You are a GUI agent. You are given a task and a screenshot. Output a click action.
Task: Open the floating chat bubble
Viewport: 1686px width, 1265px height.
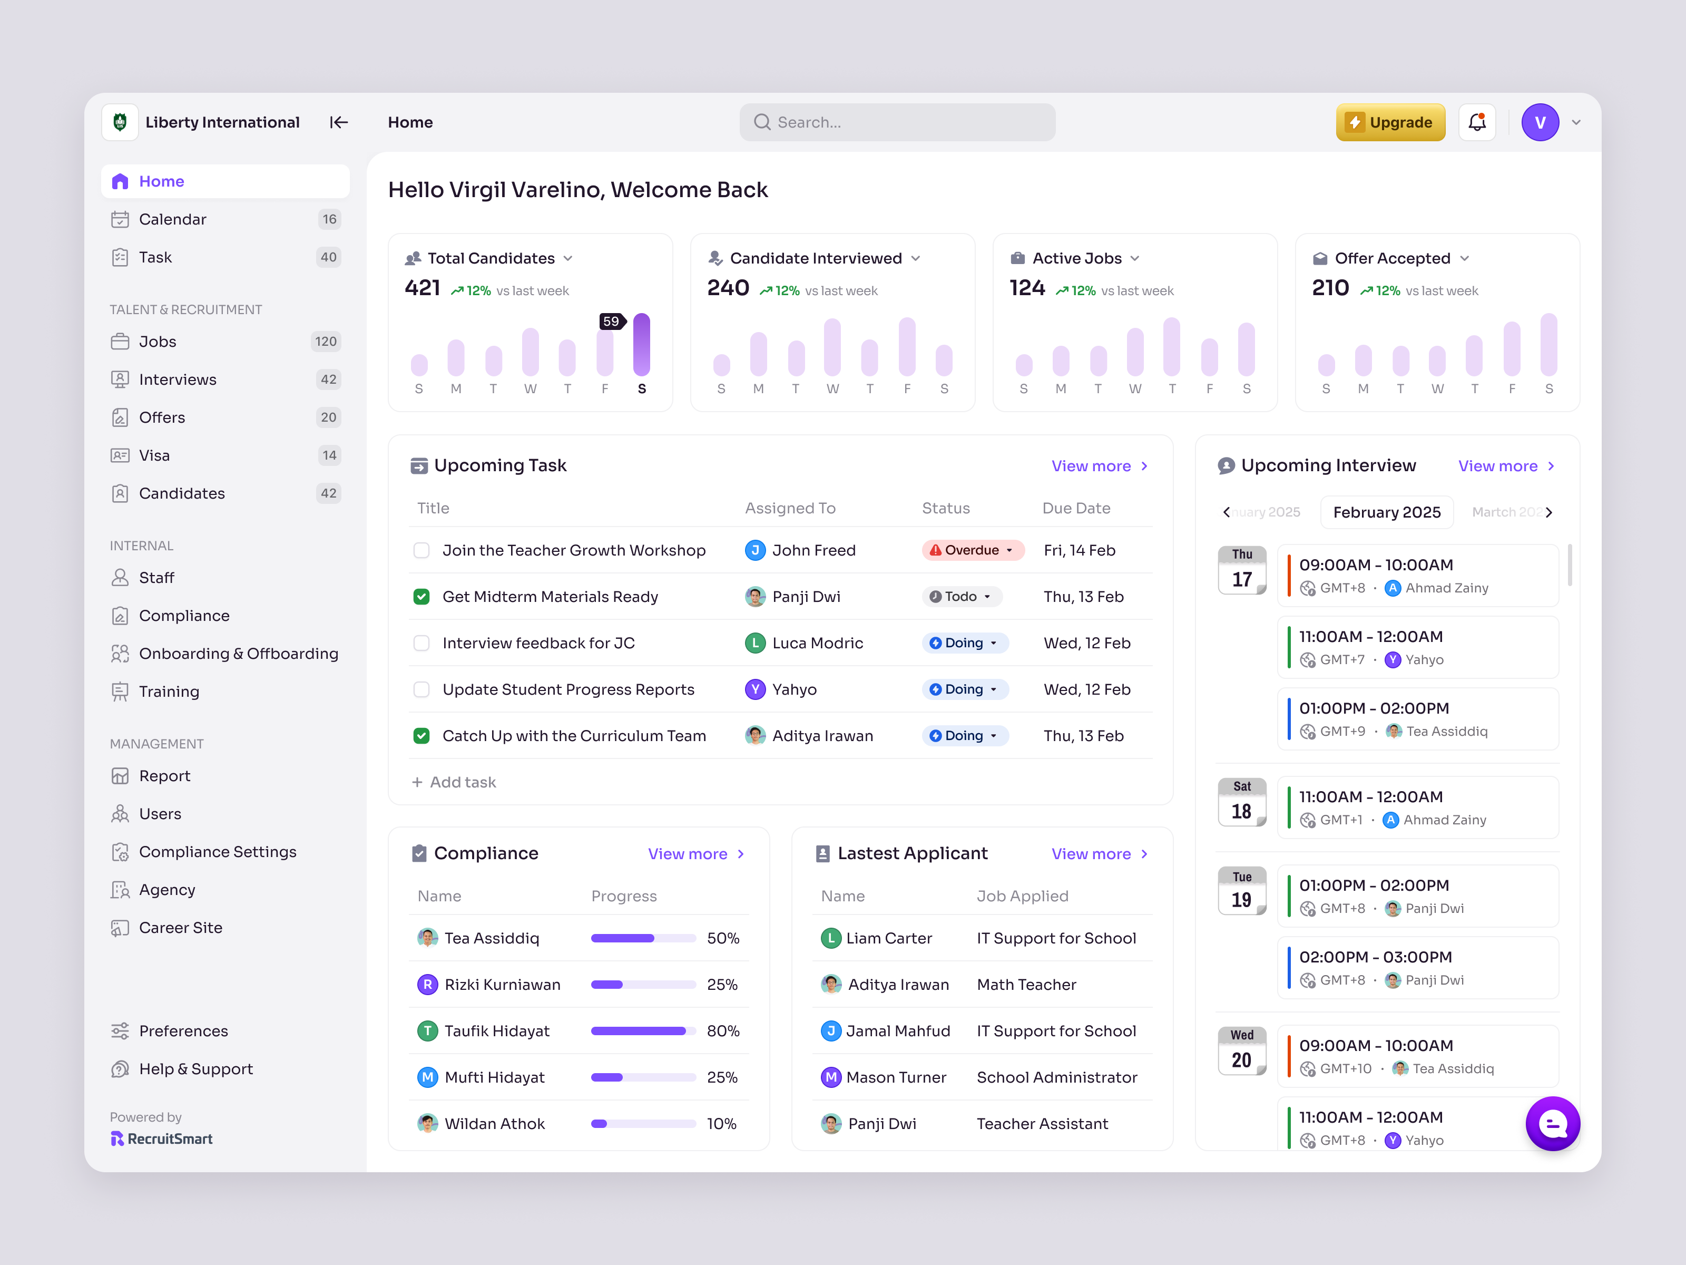point(1553,1123)
